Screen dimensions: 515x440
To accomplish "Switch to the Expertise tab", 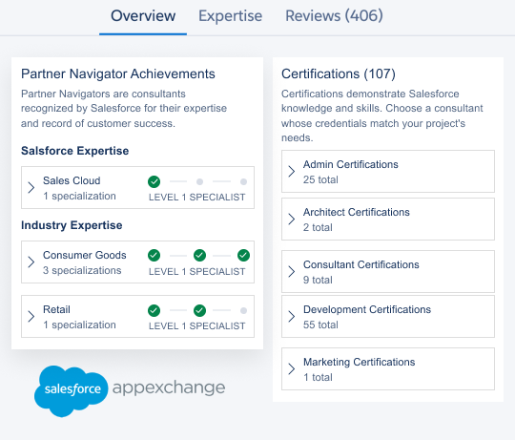I will (230, 16).
